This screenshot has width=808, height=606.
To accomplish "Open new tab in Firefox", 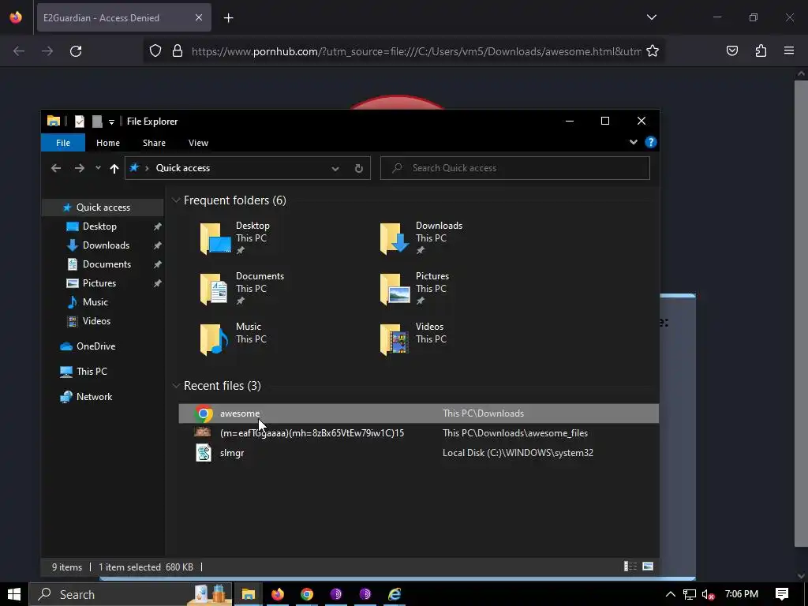I will pyautogui.click(x=228, y=18).
